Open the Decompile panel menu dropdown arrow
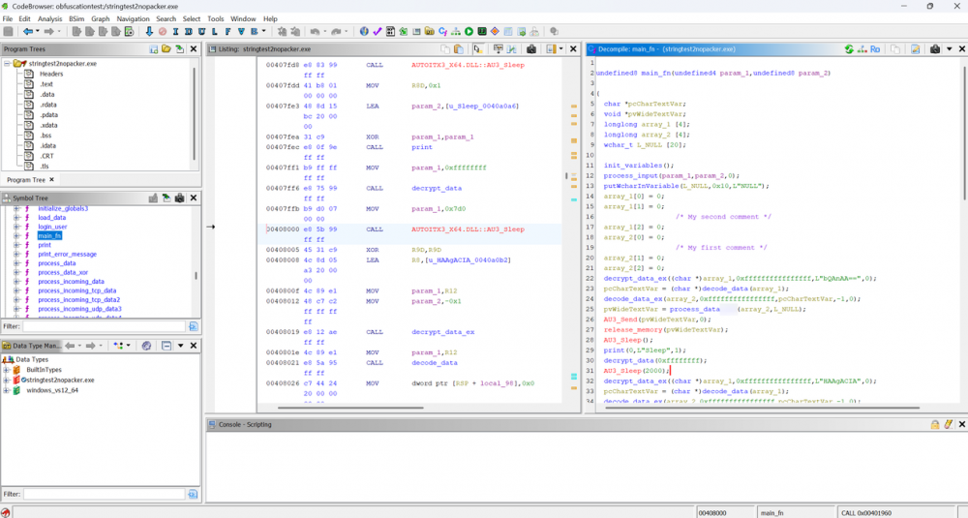The image size is (968, 518). [x=950, y=48]
